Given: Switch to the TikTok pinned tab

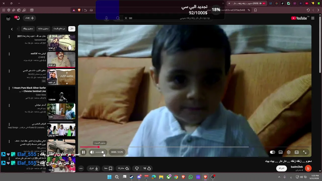Looking at the screenshot, I should point(283,3).
